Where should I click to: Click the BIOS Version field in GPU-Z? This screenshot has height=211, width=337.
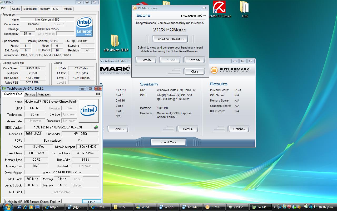58,127
